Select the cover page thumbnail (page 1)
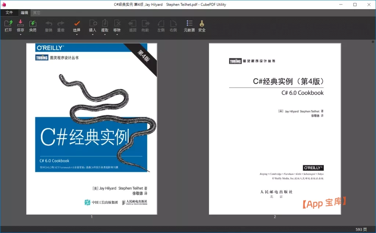This screenshot has width=376, height=233. pos(91,128)
